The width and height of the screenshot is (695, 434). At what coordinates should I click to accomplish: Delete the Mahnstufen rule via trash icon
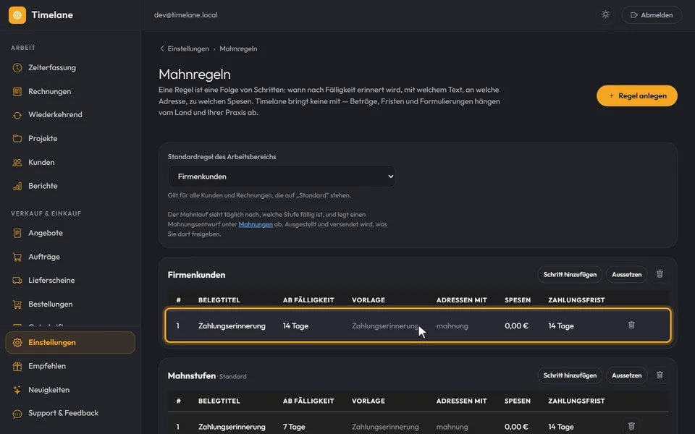[660, 375]
